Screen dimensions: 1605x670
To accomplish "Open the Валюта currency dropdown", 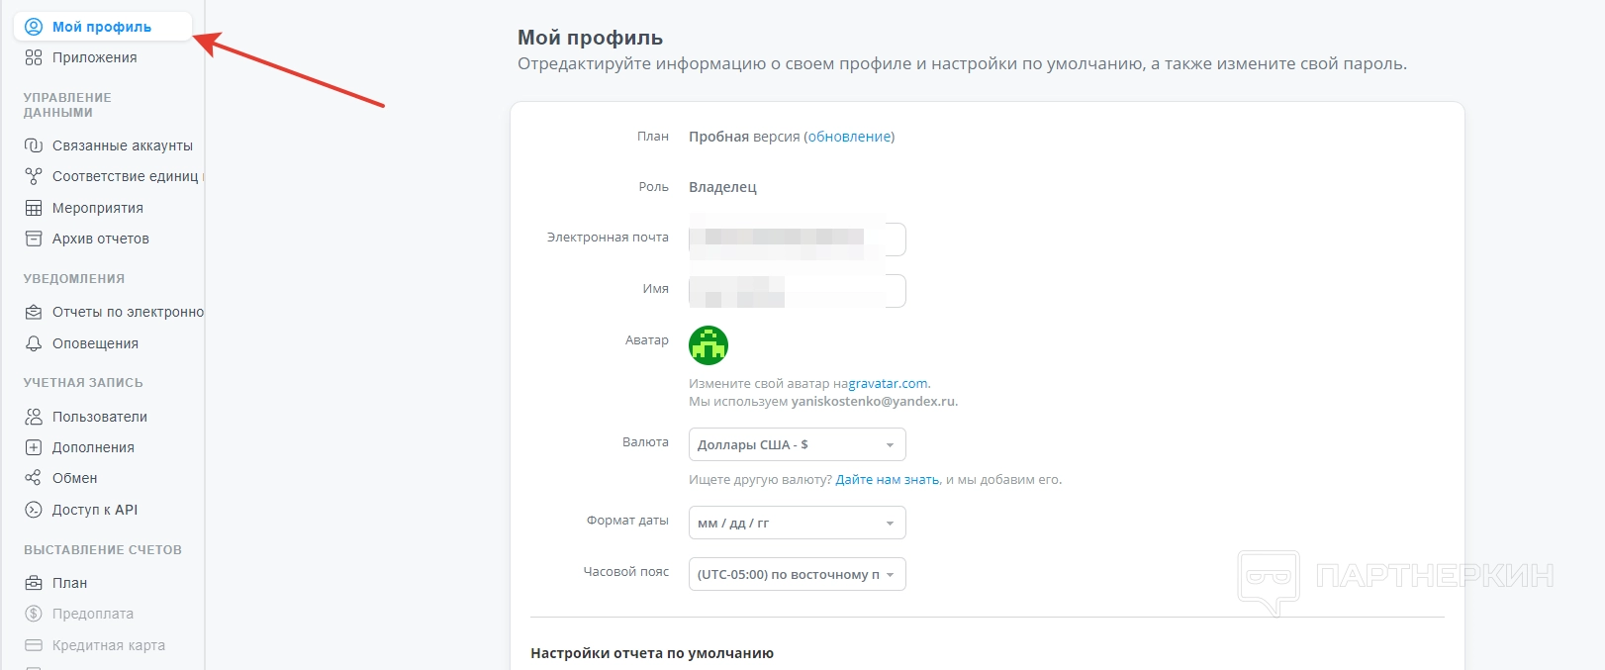I will [797, 444].
